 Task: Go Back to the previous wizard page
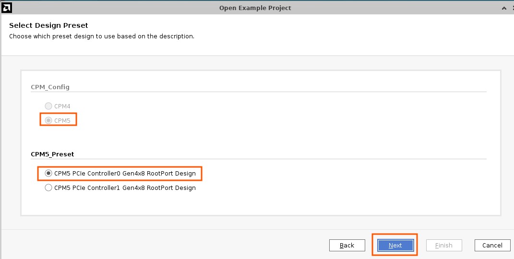pos(347,245)
